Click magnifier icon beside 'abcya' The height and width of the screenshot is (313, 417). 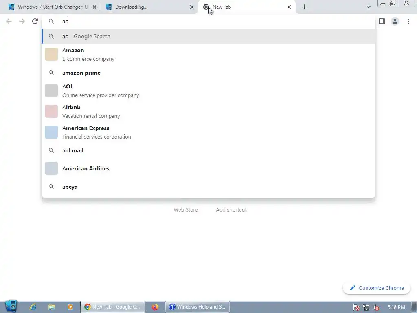(51, 187)
